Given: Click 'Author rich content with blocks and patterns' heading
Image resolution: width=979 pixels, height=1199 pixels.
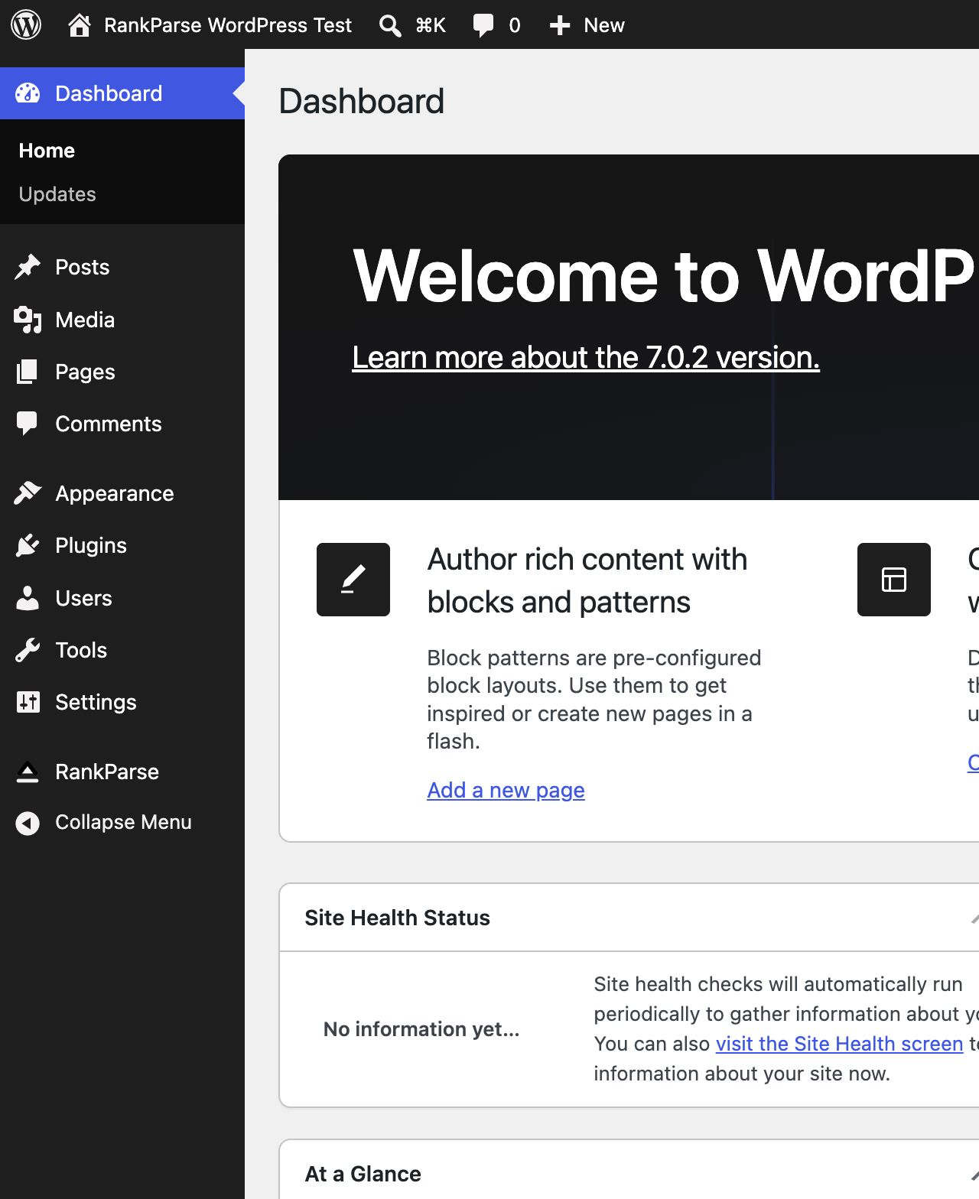Looking at the screenshot, I should [587, 580].
